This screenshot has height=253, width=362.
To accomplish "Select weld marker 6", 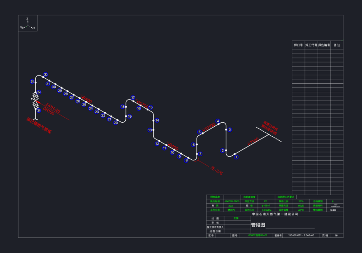I will tap(194, 145).
